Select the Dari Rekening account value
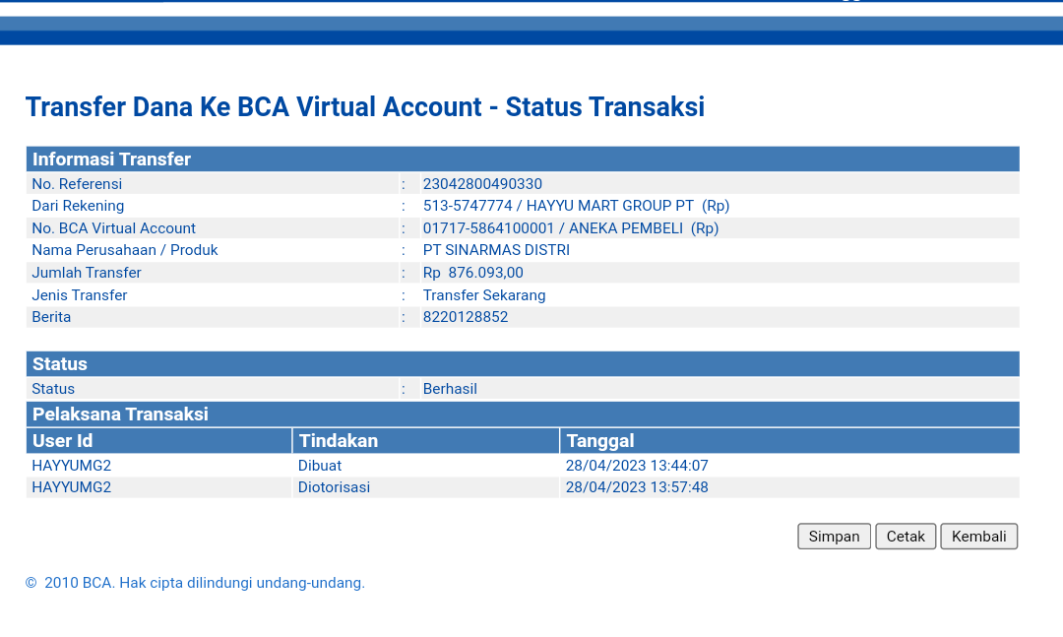Viewport: 1063px width, 637px height. pos(576,206)
